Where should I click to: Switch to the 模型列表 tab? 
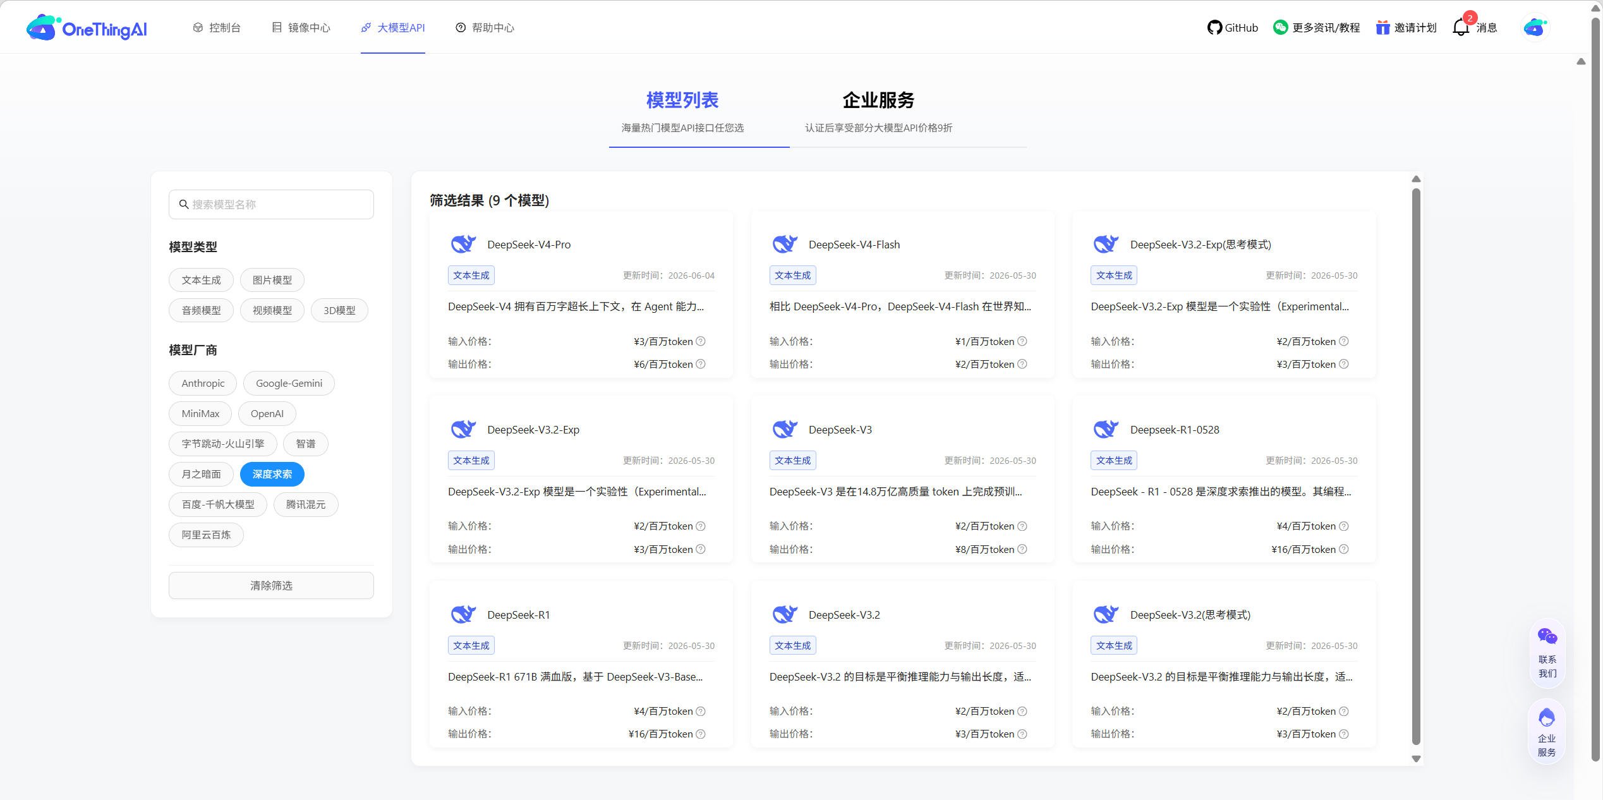click(682, 111)
